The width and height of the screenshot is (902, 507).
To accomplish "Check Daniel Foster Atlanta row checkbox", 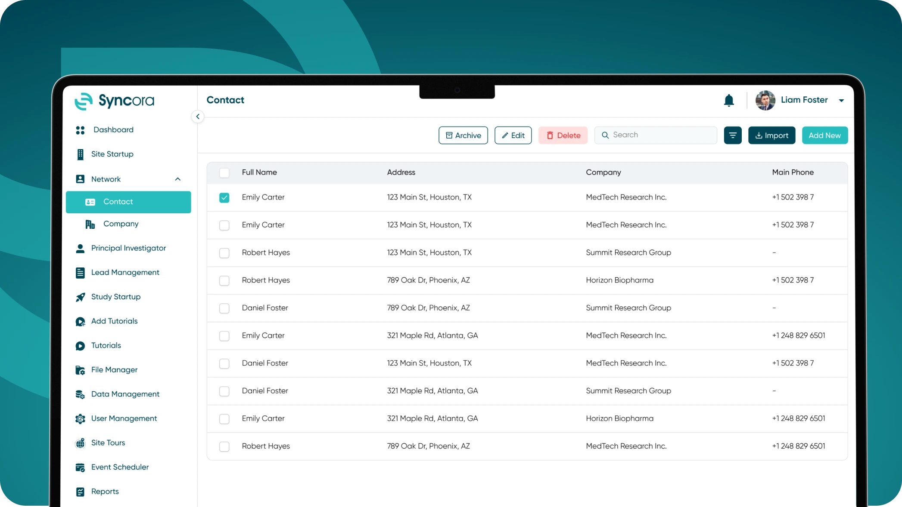I will pos(224,391).
